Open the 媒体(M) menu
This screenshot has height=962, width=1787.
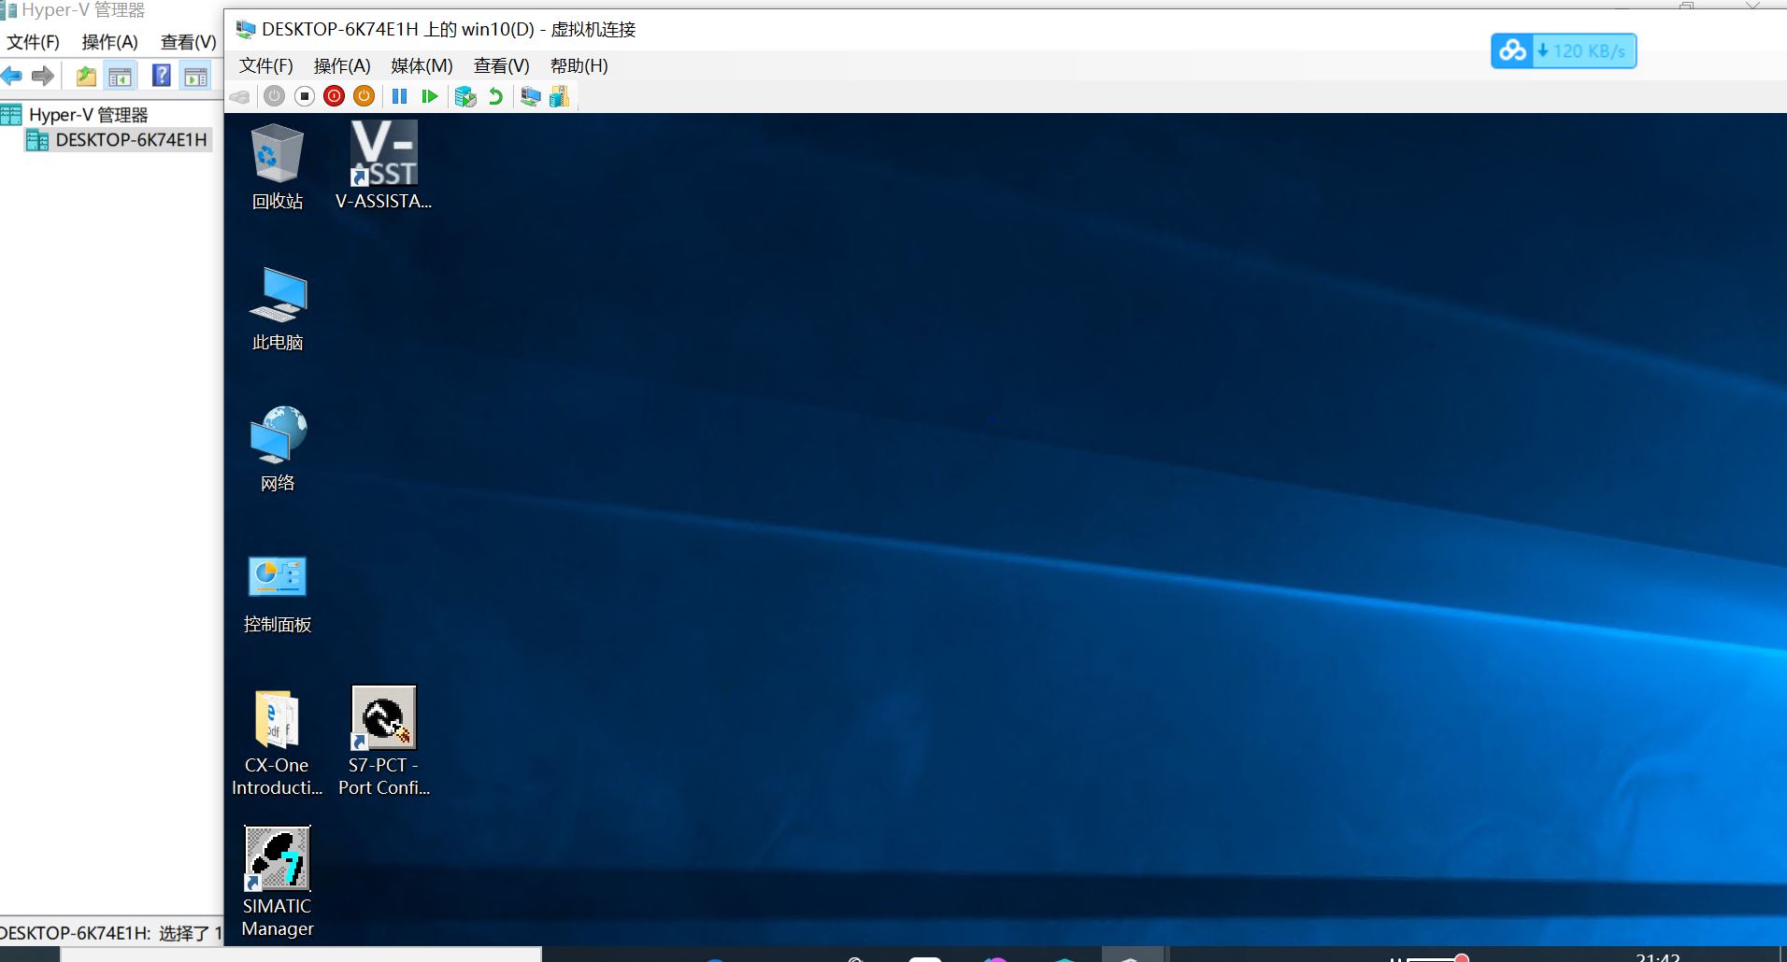coord(422,65)
